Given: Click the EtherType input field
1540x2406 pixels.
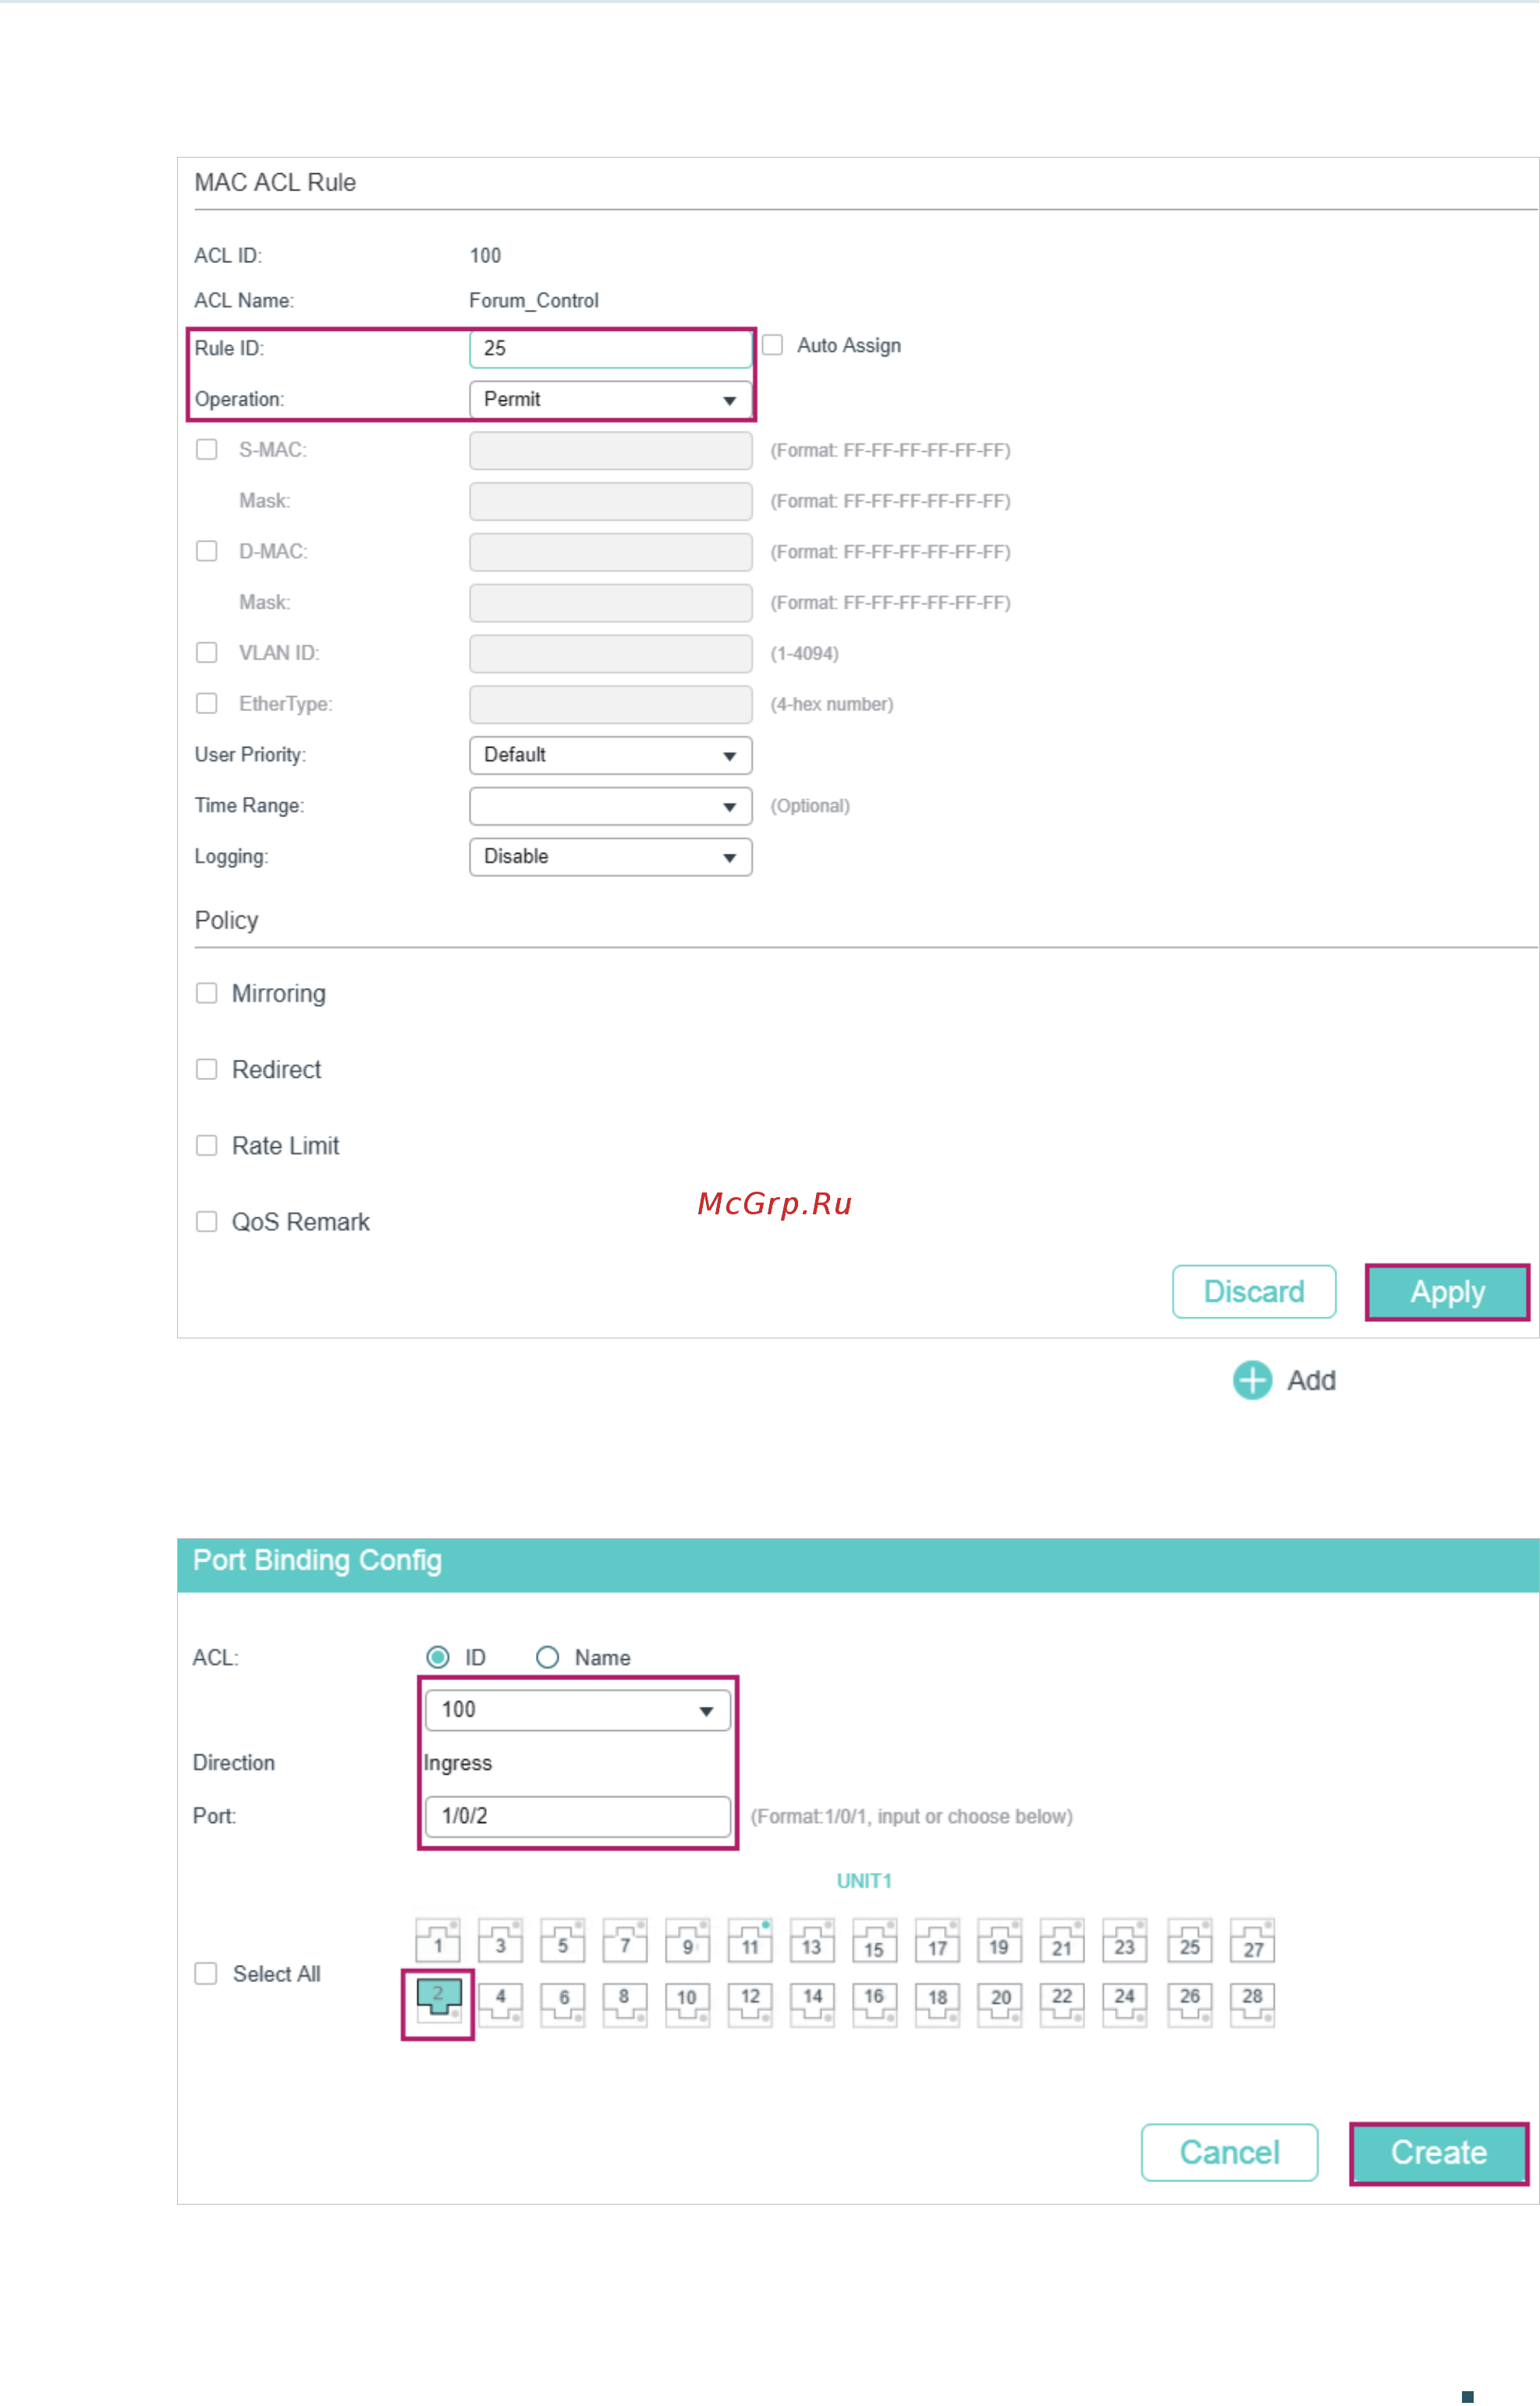Looking at the screenshot, I should coord(611,704).
